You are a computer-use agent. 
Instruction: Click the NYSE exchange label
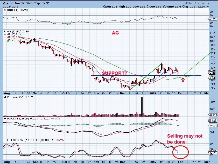(45, 3)
